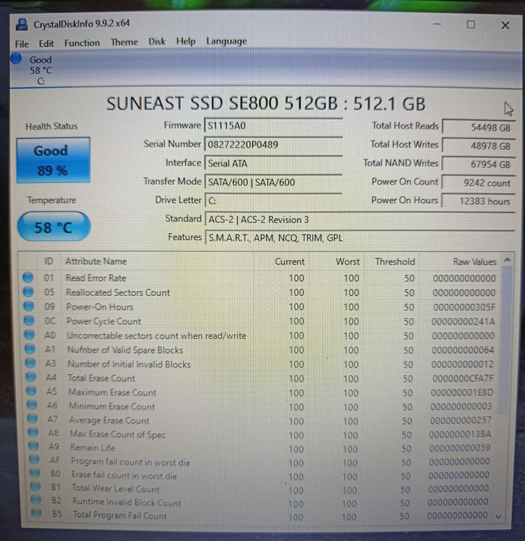Click the Current column header
525x541 pixels.
tap(290, 262)
